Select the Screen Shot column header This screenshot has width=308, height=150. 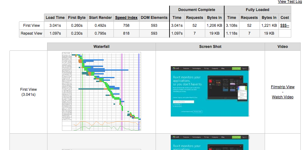point(210,47)
